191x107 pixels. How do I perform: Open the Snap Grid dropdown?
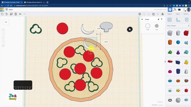coord(161,105)
